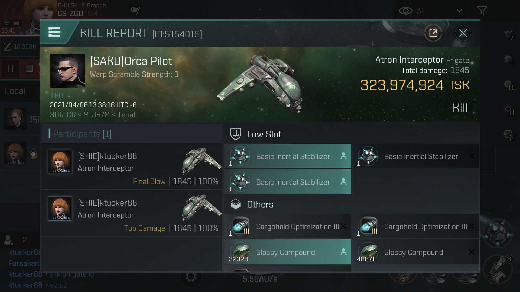Close the kill report window

tap(463, 33)
